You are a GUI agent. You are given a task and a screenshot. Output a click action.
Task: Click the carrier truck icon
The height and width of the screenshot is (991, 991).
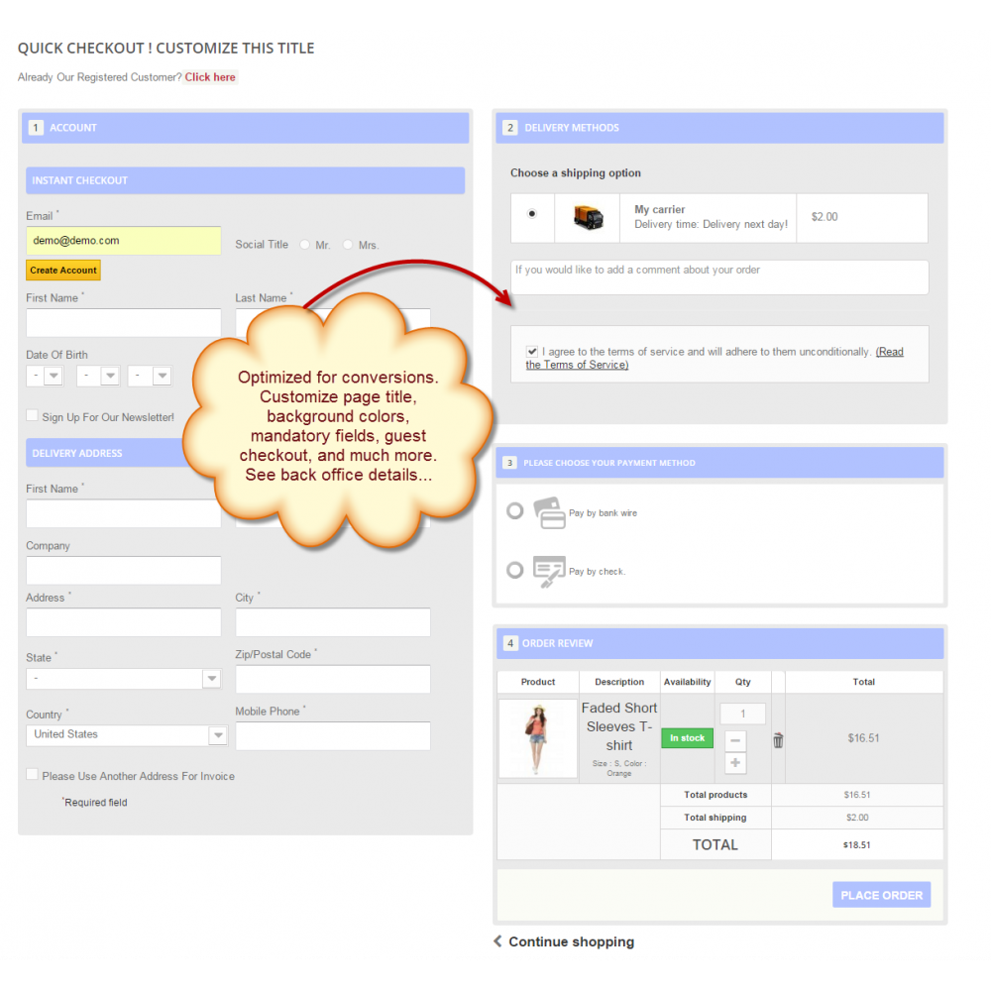click(x=587, y=218)
